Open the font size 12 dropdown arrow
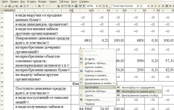 [148, 6]
